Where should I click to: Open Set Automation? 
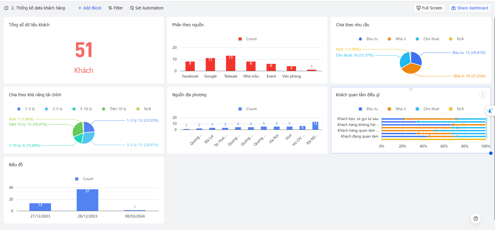click(147, 8)
